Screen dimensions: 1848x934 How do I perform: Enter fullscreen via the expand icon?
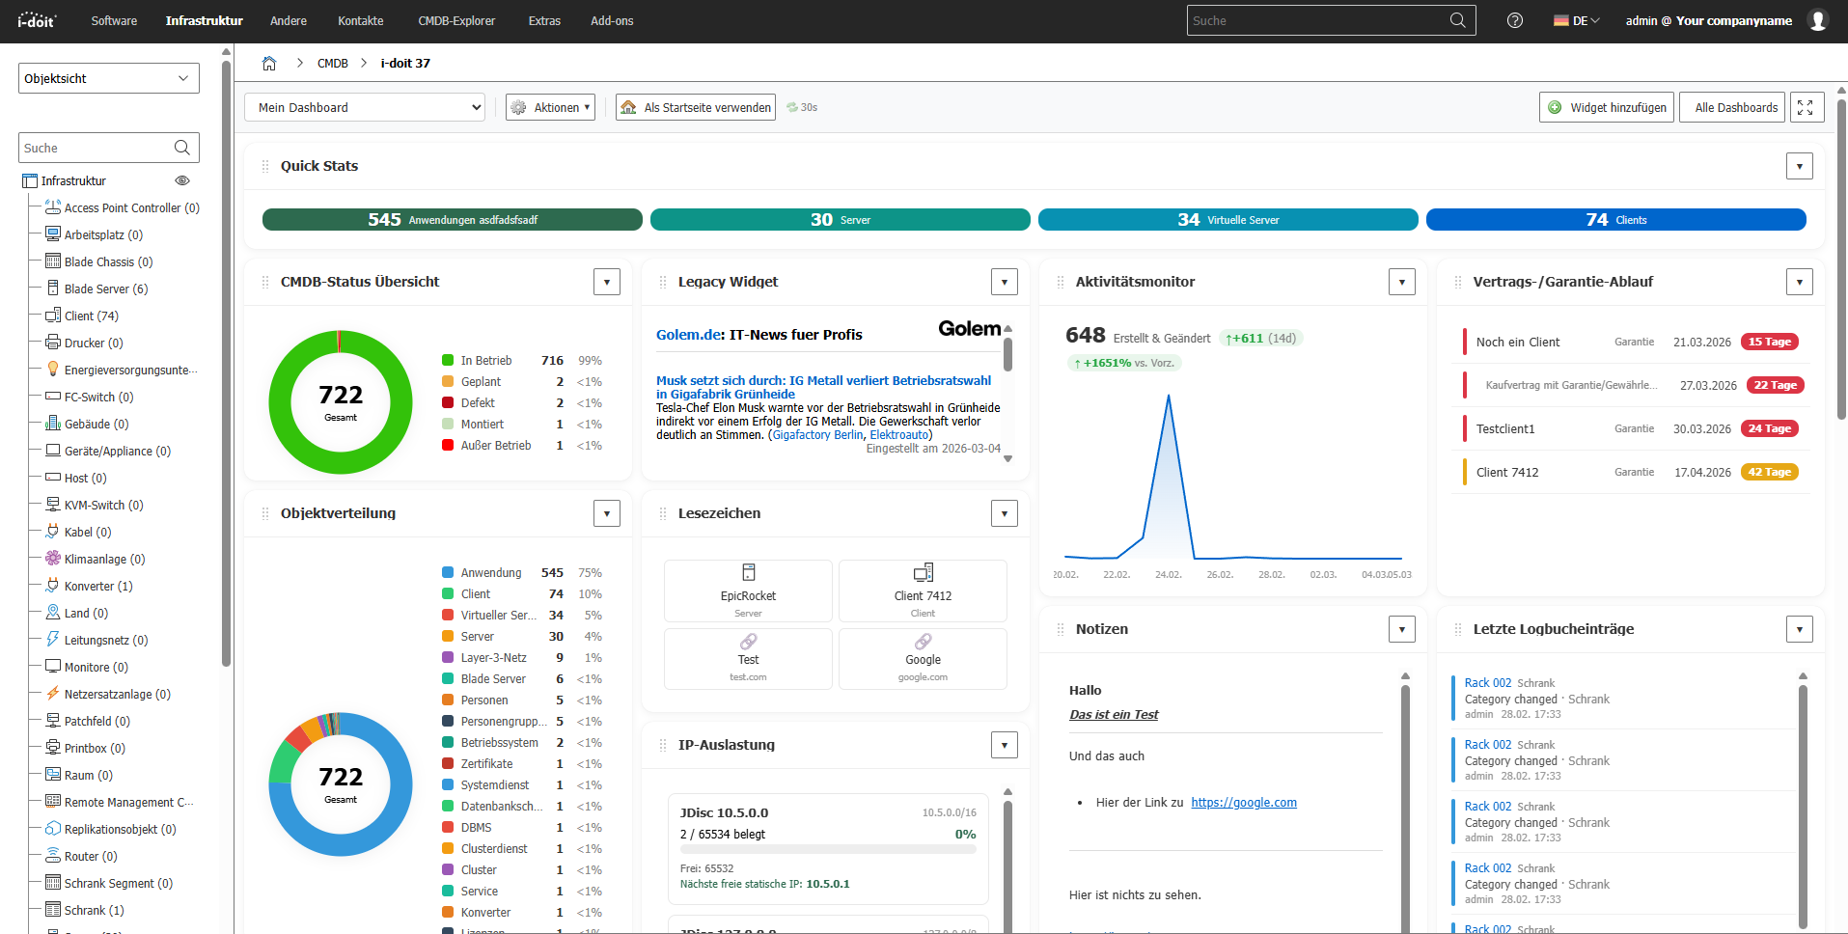coord(1806,107)
